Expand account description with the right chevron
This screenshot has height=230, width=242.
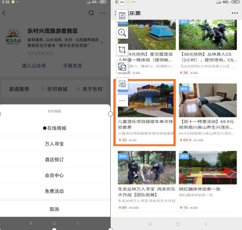[x=102, y=42]
